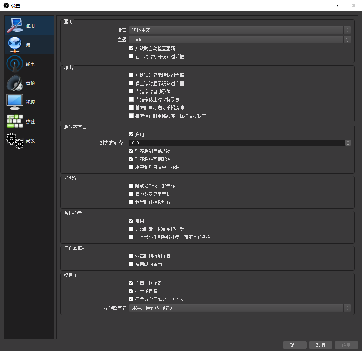Select the 通用 (General) computer icon
This screenshot has width=362, height=351.
coord(15,25)
